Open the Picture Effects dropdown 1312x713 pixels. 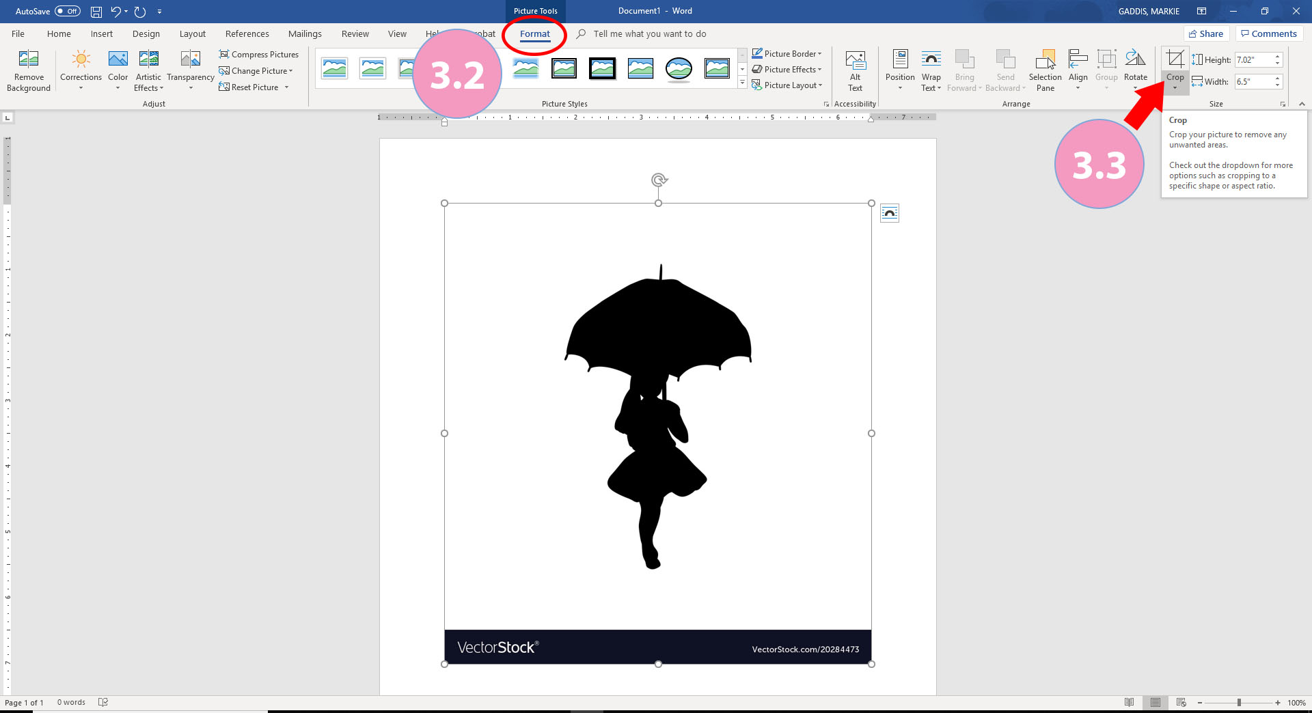coord(787,70)
